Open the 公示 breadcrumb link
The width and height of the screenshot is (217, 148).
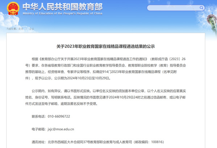[x=32, y=29]
